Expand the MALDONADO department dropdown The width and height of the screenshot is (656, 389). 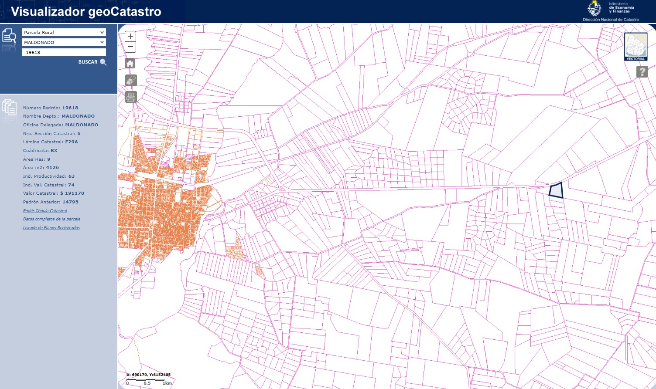click(64, 42)
